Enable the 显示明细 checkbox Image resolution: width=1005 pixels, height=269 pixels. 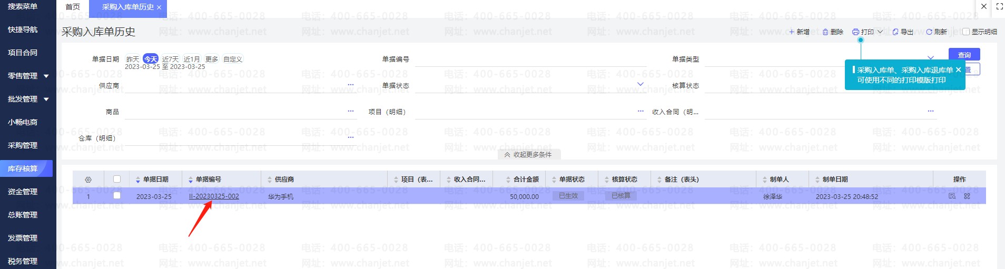(x=966, y=32)
